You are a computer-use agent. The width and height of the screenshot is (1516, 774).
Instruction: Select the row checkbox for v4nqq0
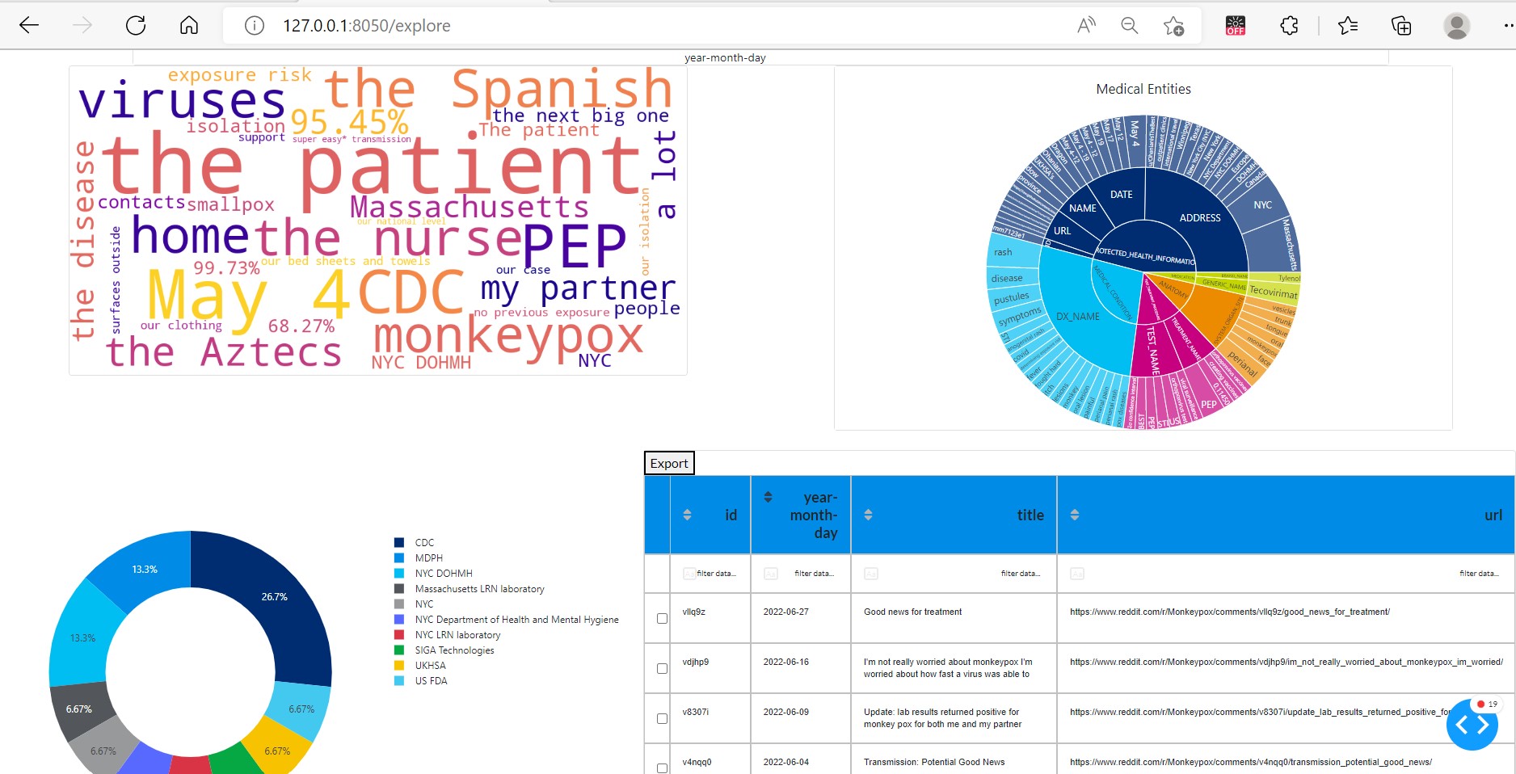[662, 768]
